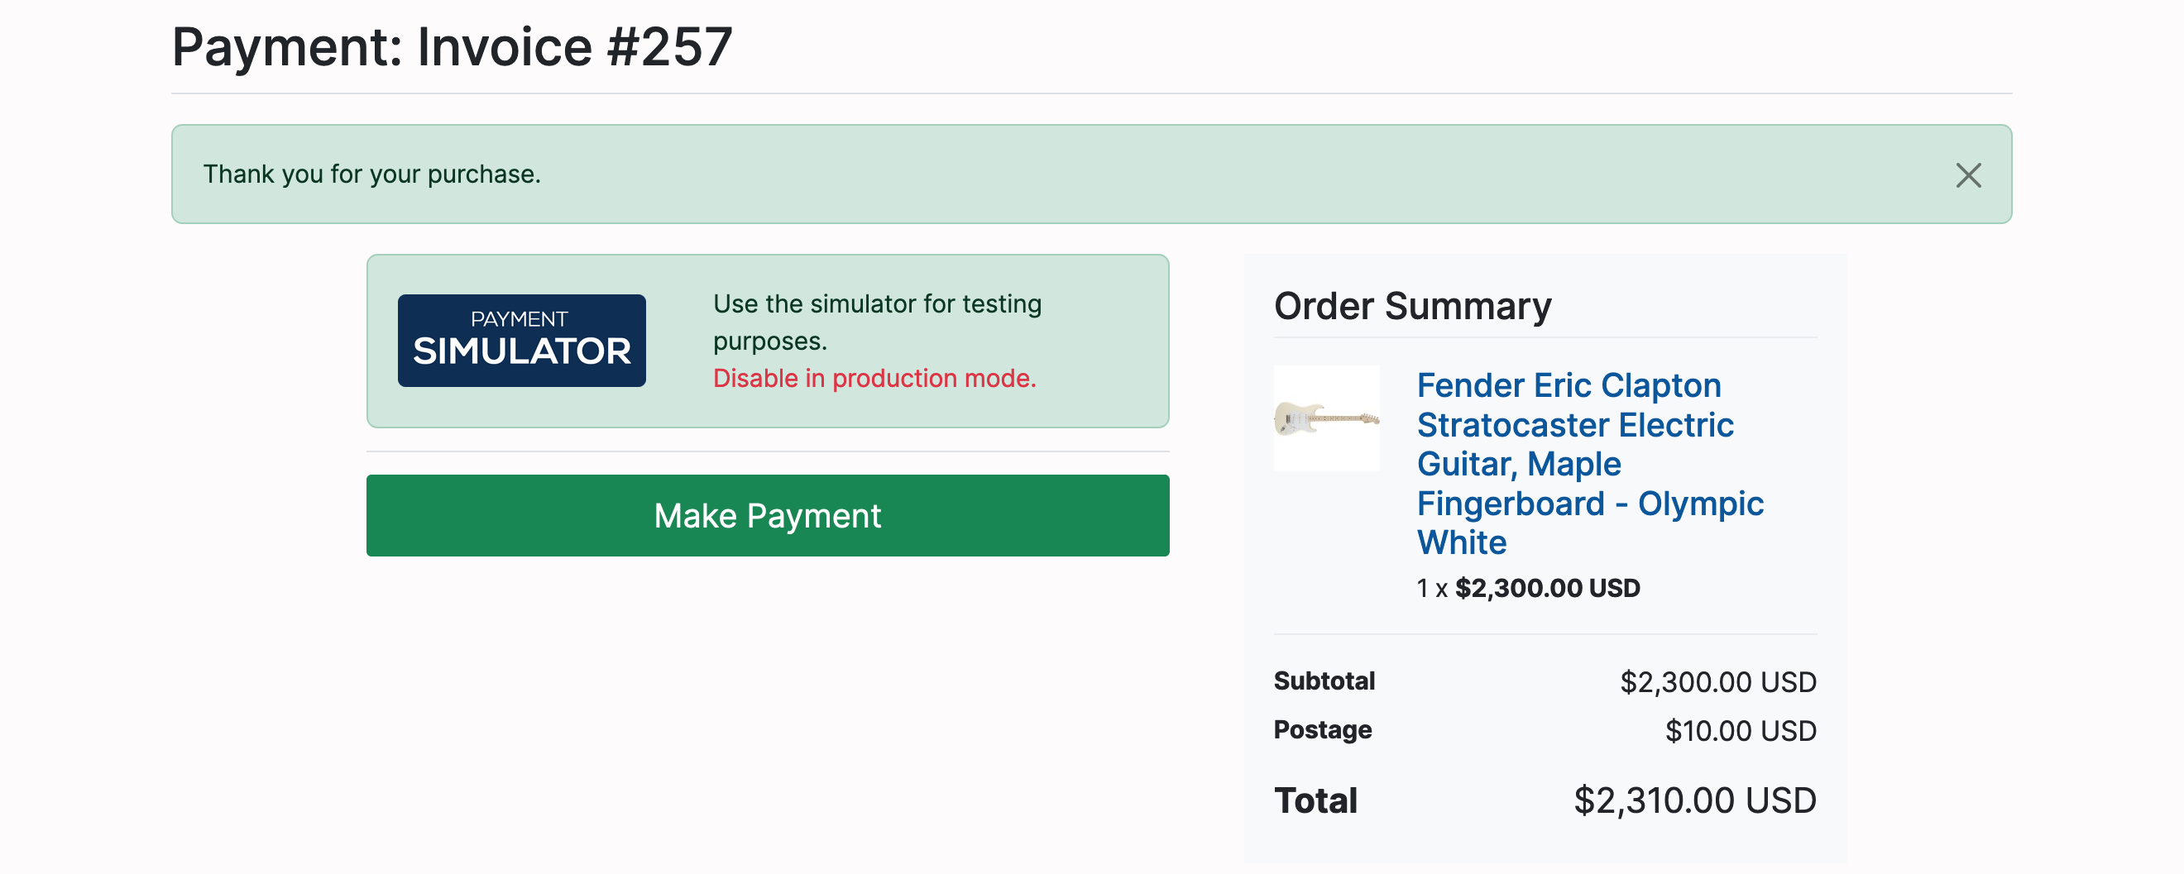This screenshot has width=2184, height=874.
Task: Click the Payment Simulator logo
Action: pos(521,341)
